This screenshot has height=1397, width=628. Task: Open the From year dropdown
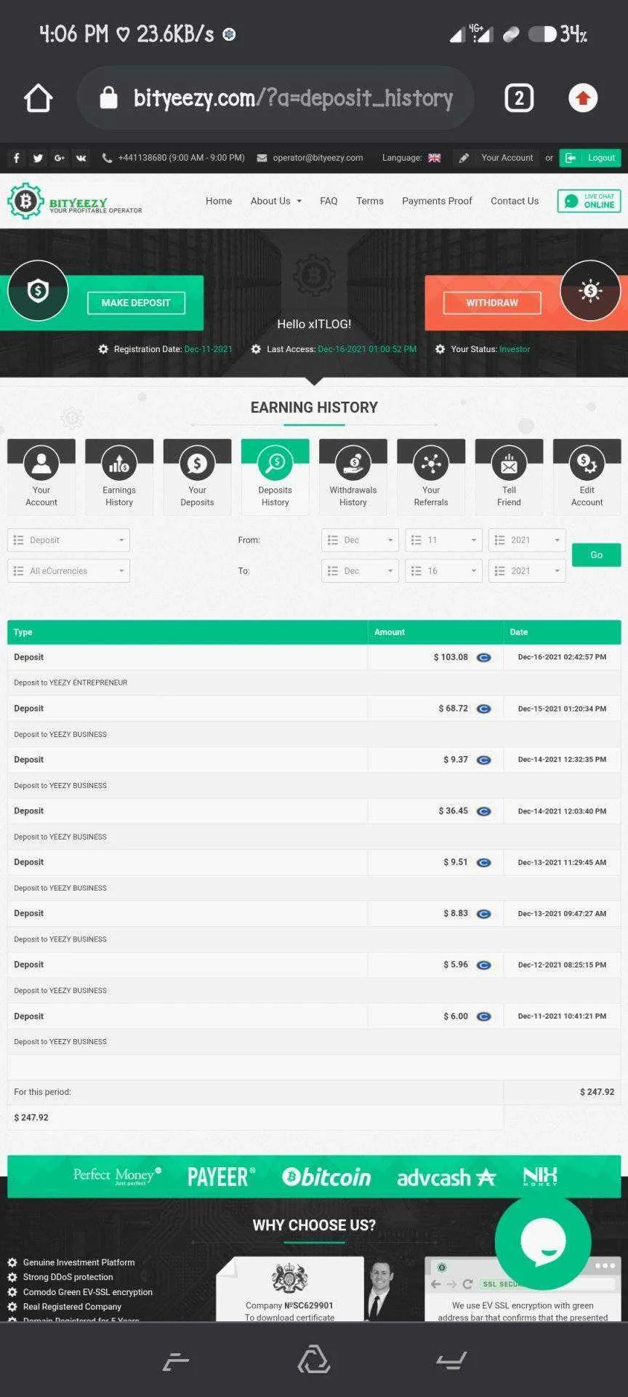tap(527, 540)
